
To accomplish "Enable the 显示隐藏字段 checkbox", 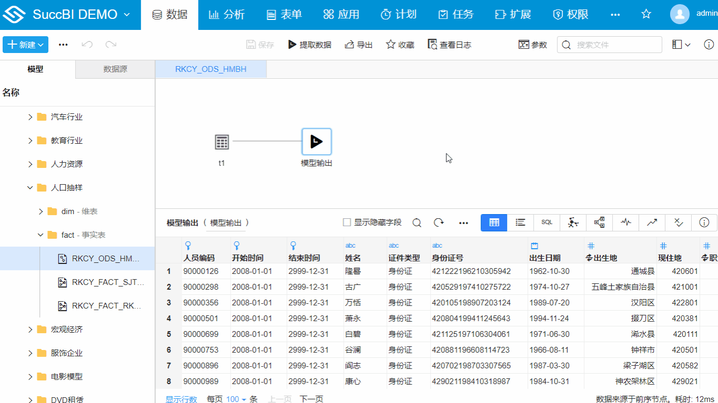I will pos(346,222).
